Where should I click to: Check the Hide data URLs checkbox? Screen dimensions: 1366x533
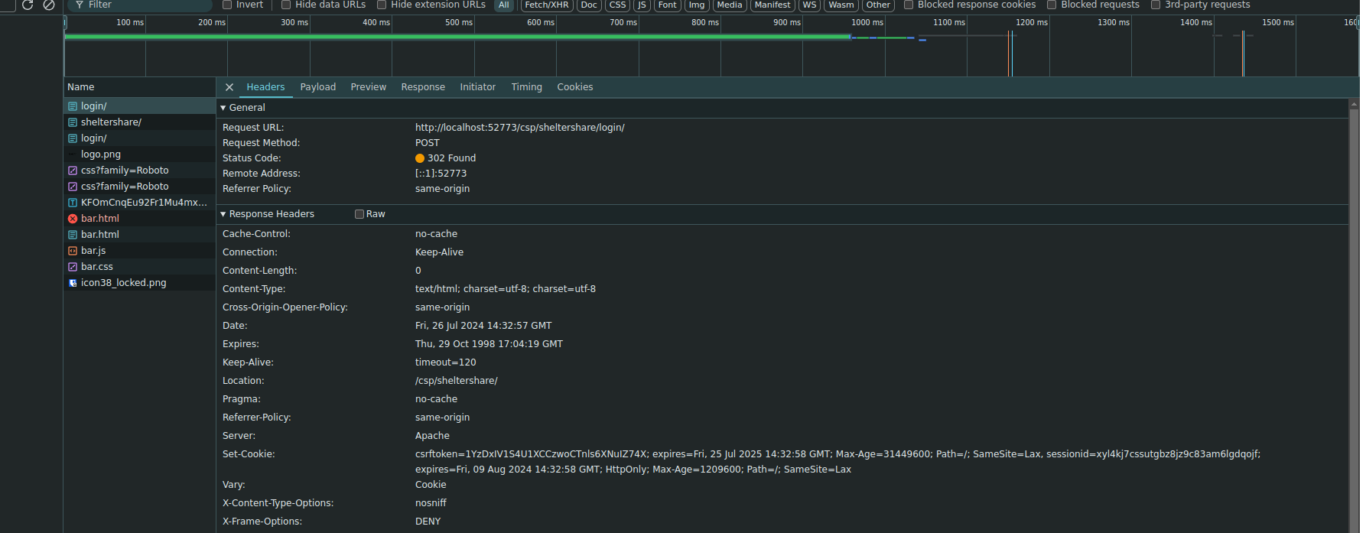tap(286, 5)
